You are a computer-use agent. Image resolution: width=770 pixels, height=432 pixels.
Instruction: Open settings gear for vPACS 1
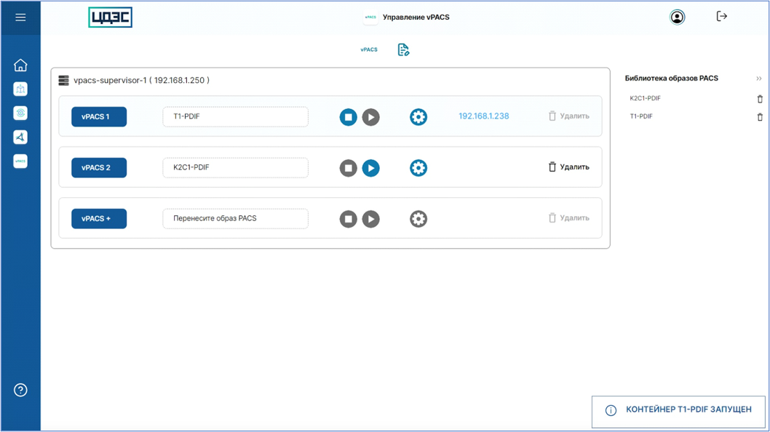tap(418, 117)
